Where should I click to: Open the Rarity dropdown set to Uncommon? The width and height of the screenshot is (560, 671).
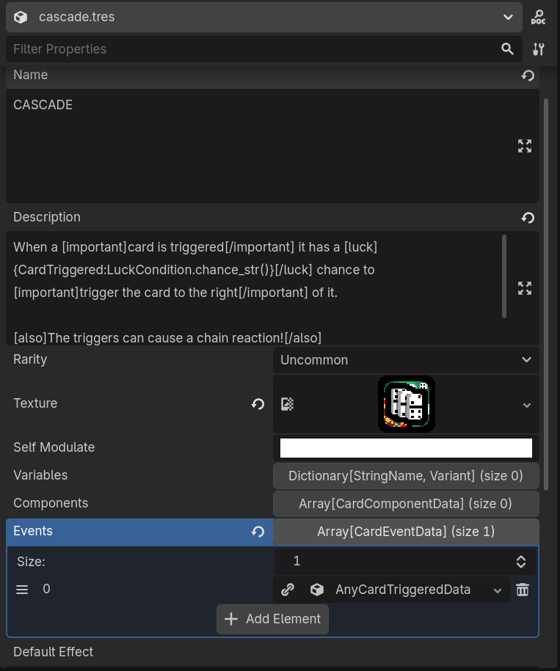pyautogui.click(x=405, y=360)
